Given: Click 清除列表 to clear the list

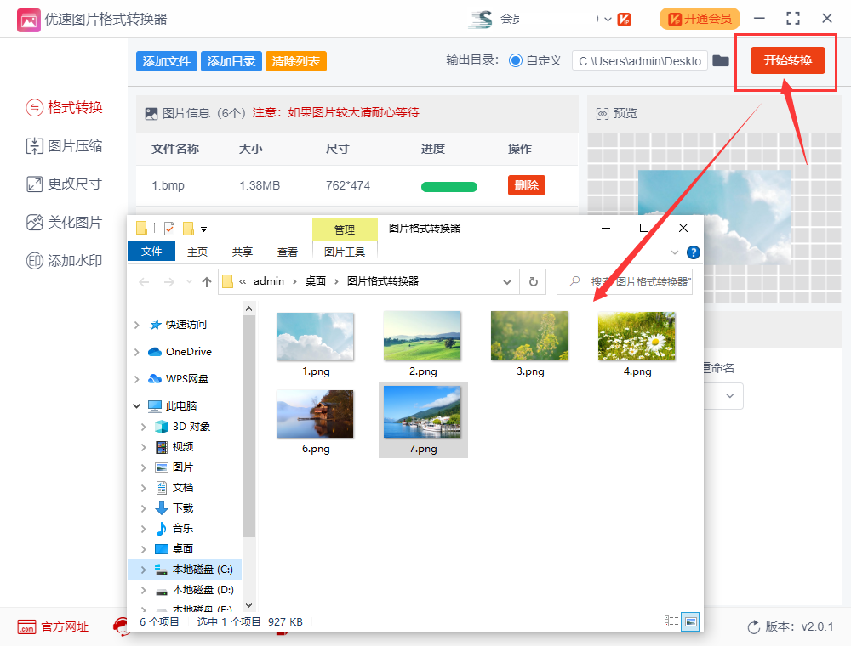Looking at the screenshot, I should tap(295, 61).
